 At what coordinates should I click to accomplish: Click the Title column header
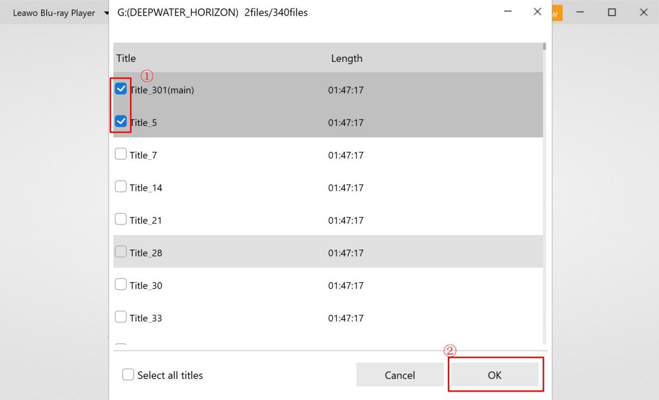click(x=126, y=58)
